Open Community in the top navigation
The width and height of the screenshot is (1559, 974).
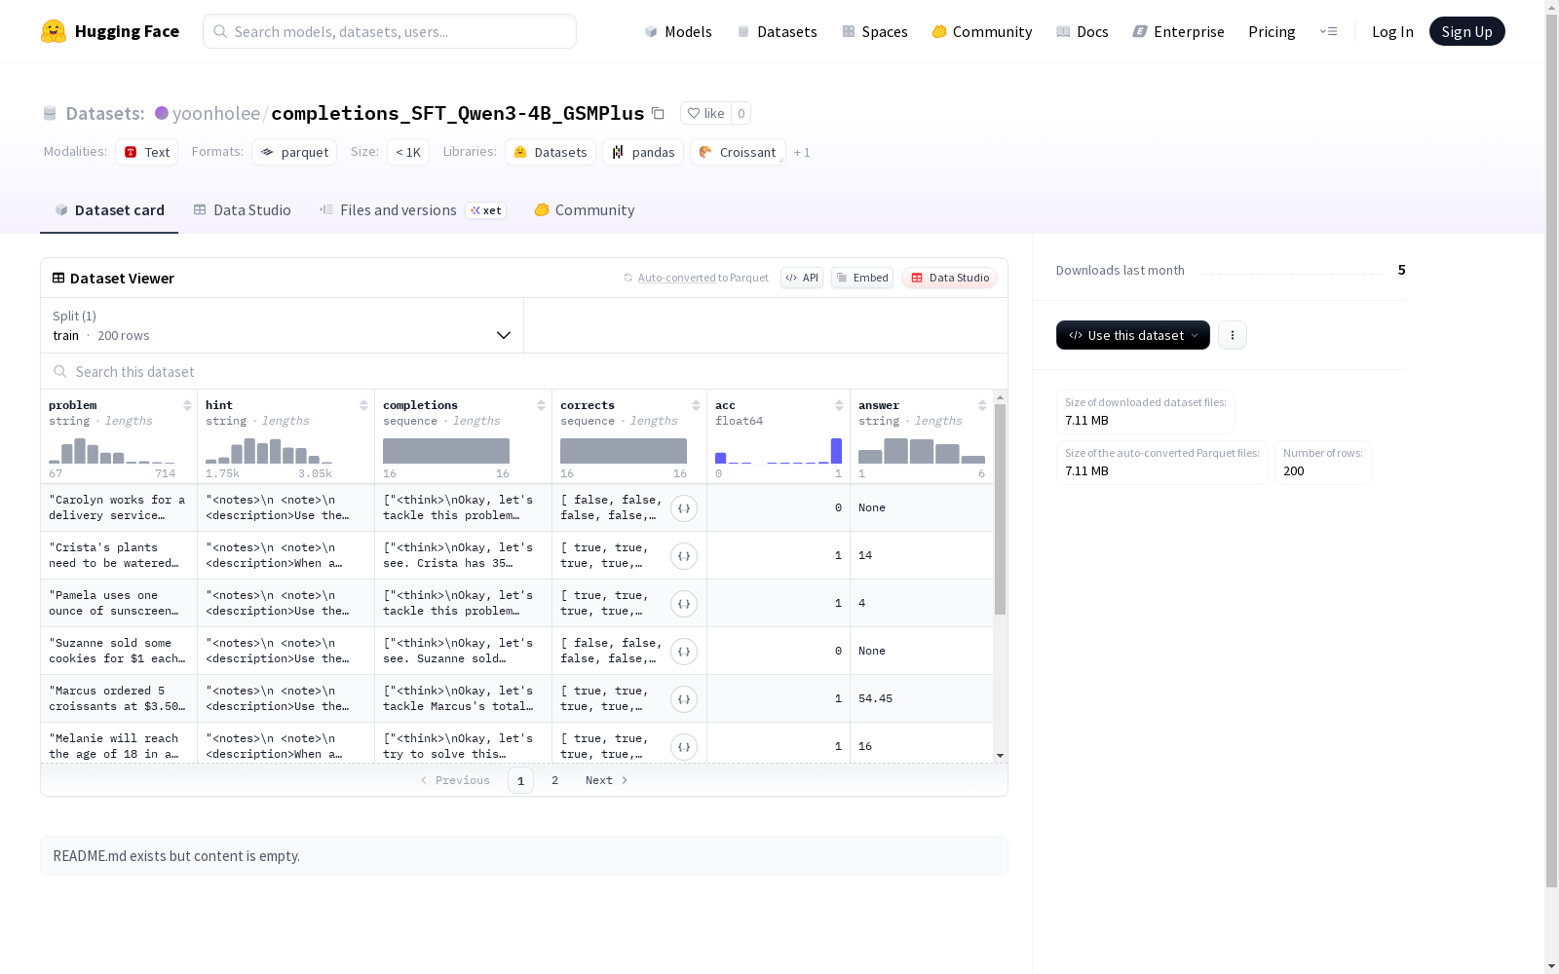click(981, 31)
